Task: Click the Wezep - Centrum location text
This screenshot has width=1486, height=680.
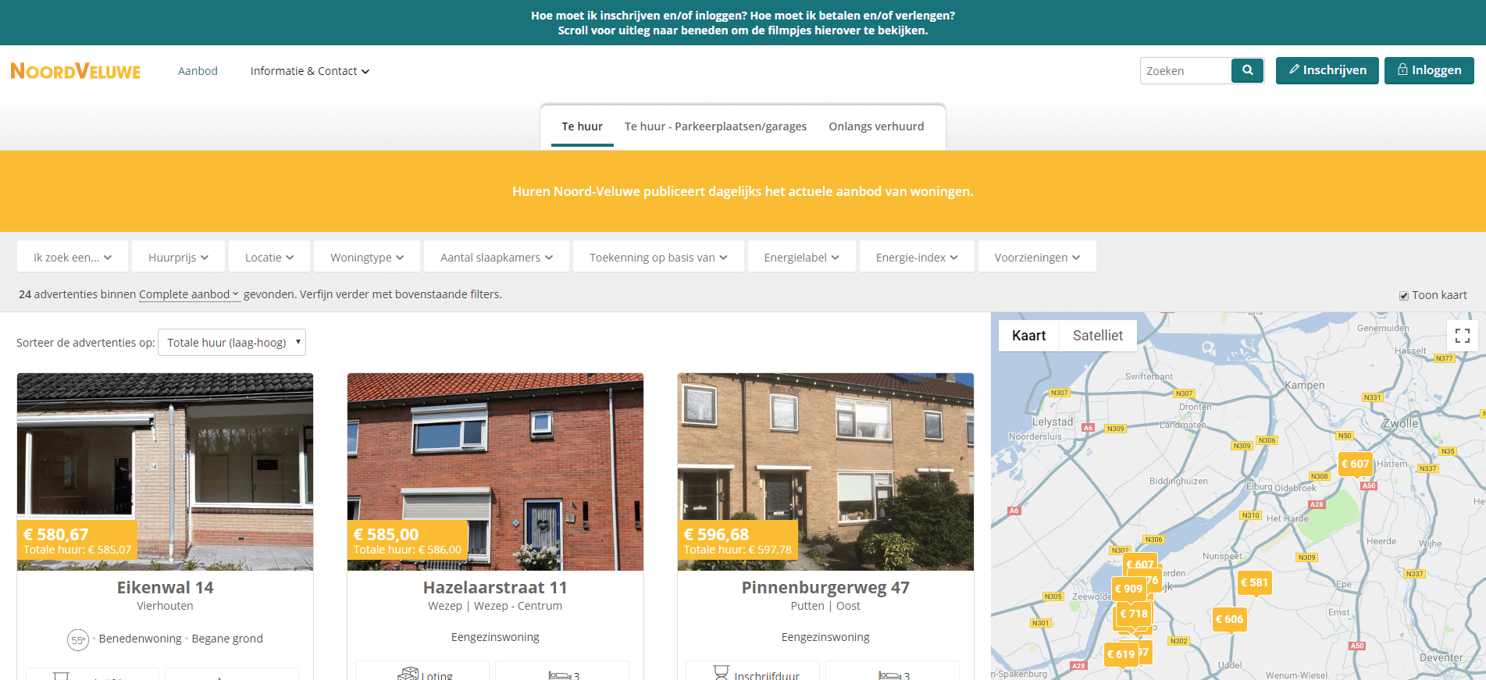Action: [x=518, y=606]
